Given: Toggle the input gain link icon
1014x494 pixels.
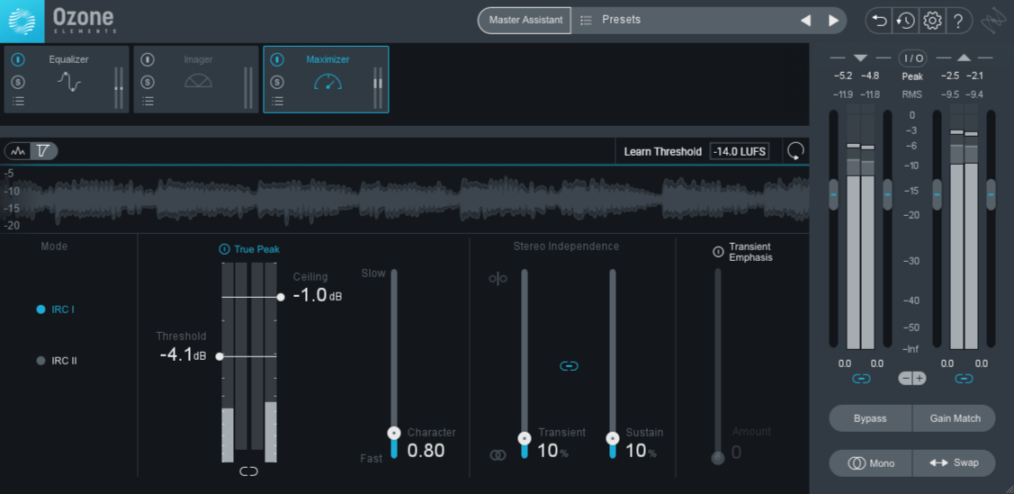Looking at the screenshot, I should point(861,379).
